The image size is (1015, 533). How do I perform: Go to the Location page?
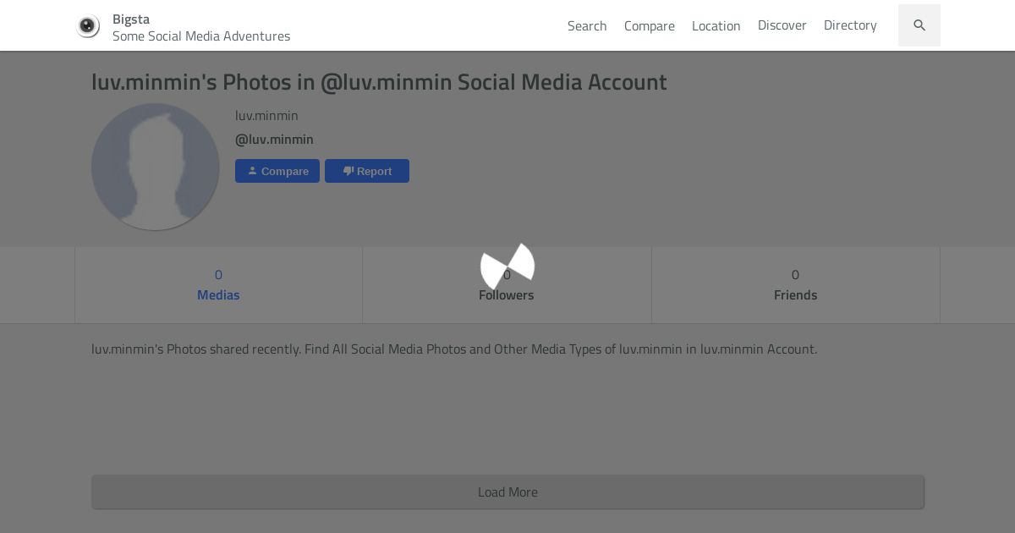click(716, 25)
